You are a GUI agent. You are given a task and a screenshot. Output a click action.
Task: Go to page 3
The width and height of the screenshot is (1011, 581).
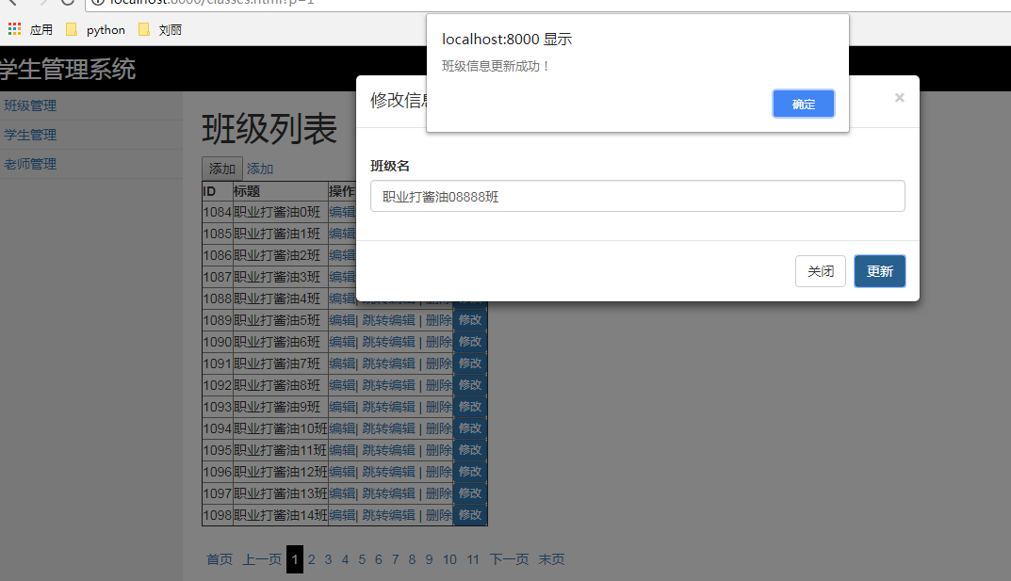(x=328, y=559)
